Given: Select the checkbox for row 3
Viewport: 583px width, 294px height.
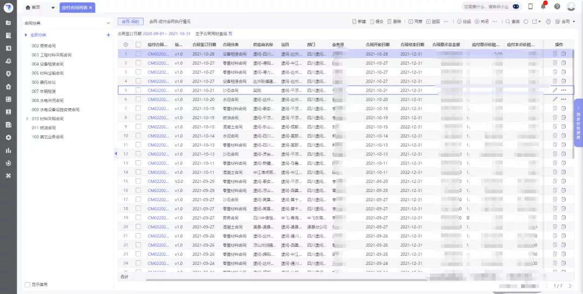Looking at the screenshot, I should (138, 72).
